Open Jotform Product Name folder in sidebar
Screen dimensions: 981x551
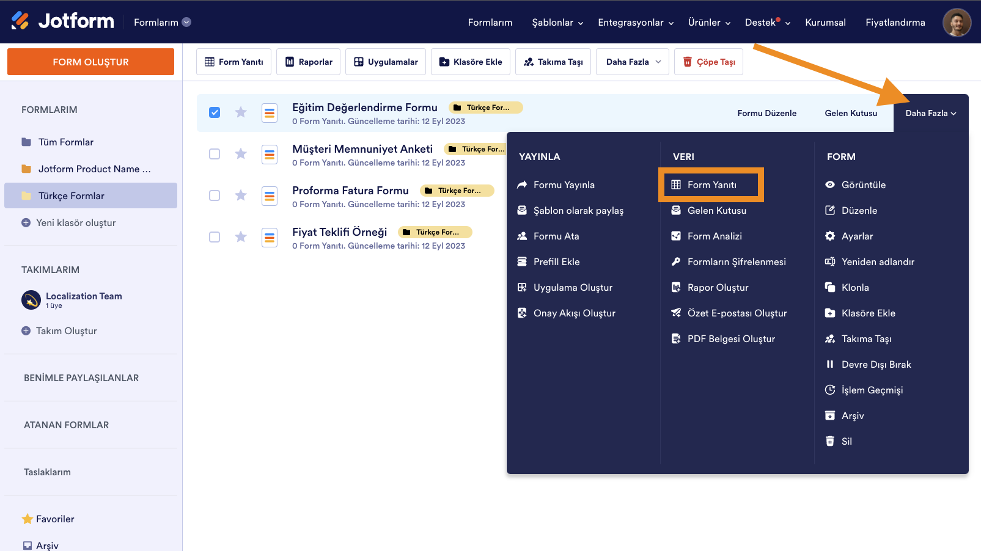(x=90, y=169)
